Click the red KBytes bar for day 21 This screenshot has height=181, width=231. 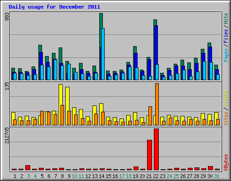[x=149, y=155]
